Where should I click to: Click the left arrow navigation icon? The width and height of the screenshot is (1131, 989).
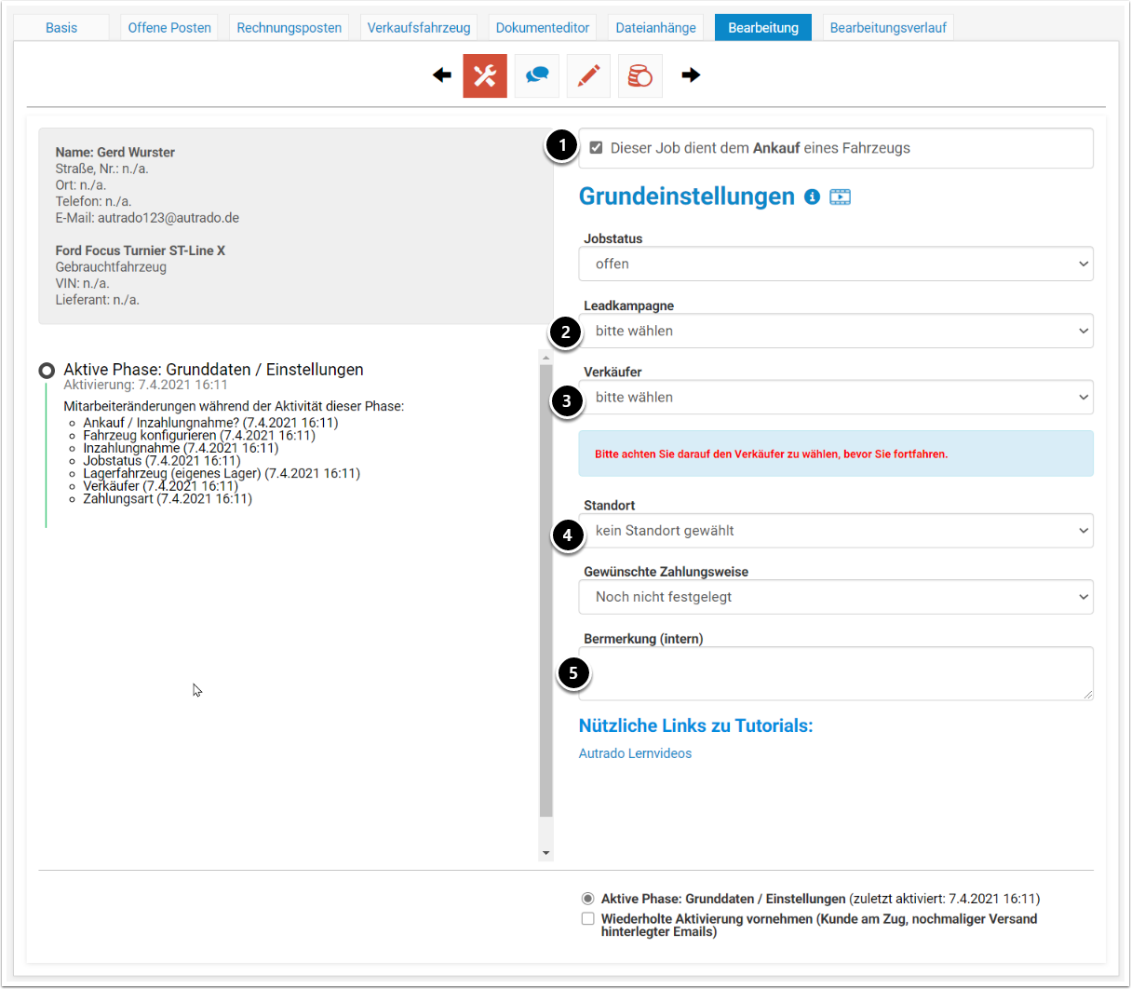[442, 75]
